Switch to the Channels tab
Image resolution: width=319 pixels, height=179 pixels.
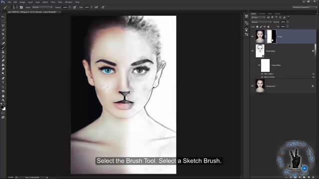[x=262, y=13]
